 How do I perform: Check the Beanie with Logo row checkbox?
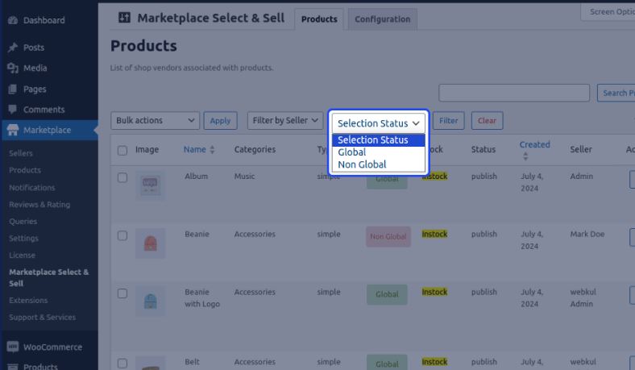[122, 293]
